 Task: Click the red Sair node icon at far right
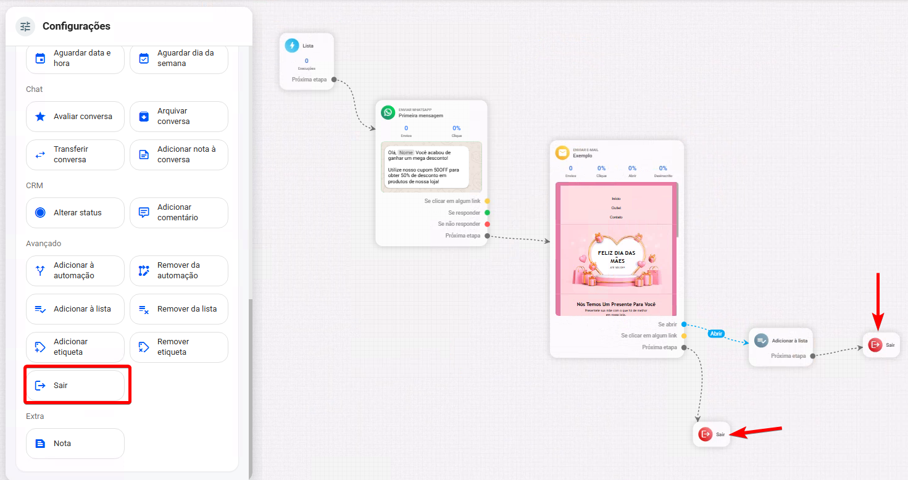coord(875,345)
